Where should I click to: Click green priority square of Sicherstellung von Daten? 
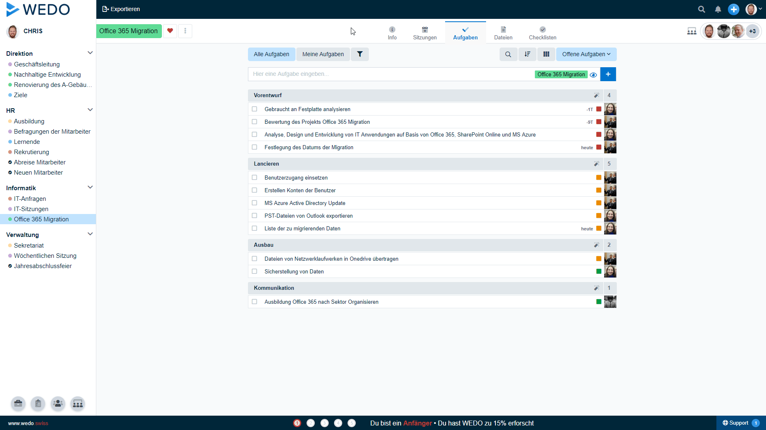point(599,271)
